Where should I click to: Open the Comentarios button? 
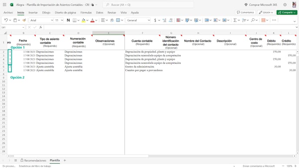coord(246,13)
